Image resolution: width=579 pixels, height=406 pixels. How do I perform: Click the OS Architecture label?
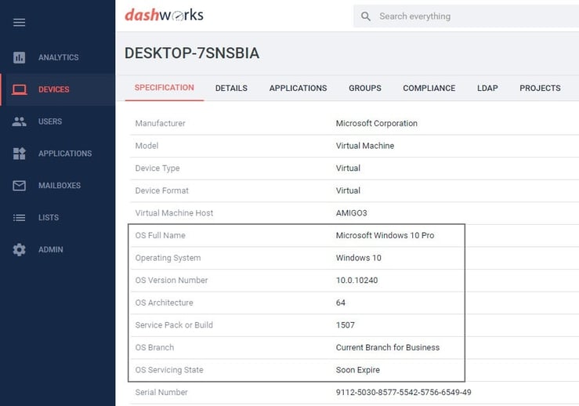[164, 303]
